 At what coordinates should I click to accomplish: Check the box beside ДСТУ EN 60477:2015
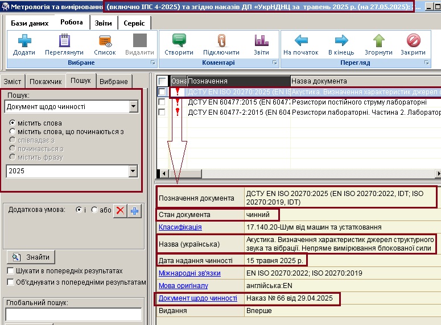(x=162, y=102)
